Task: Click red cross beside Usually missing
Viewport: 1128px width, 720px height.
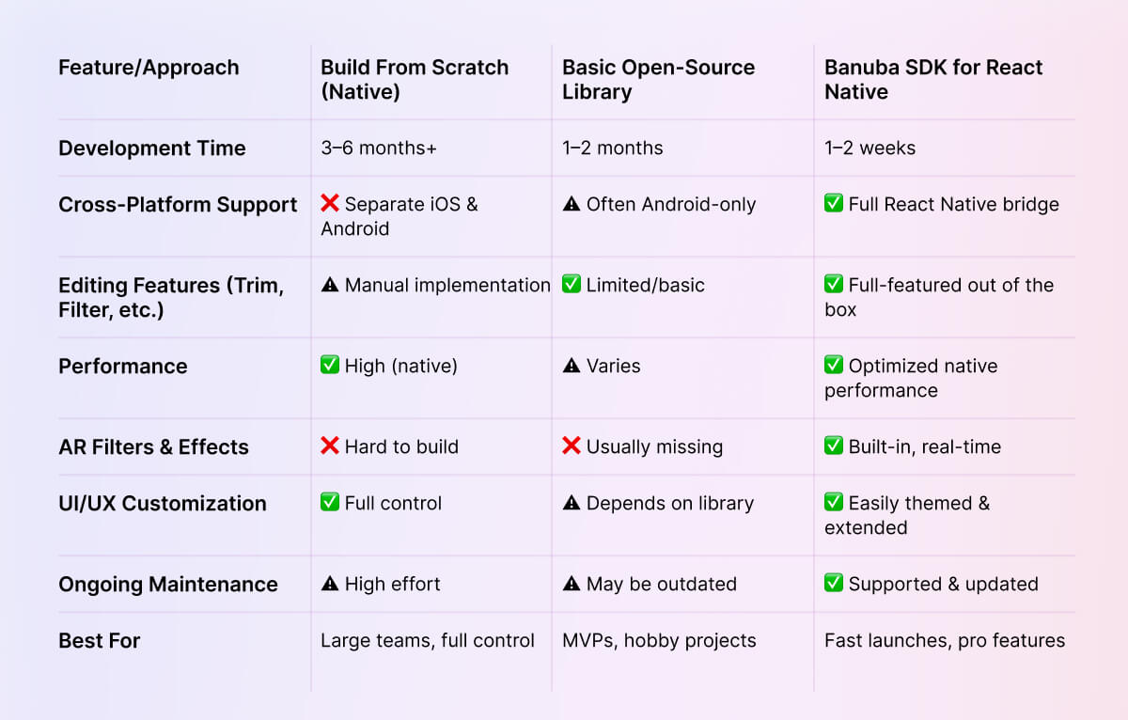Action: pyautogui.click(x=572, y=446)
